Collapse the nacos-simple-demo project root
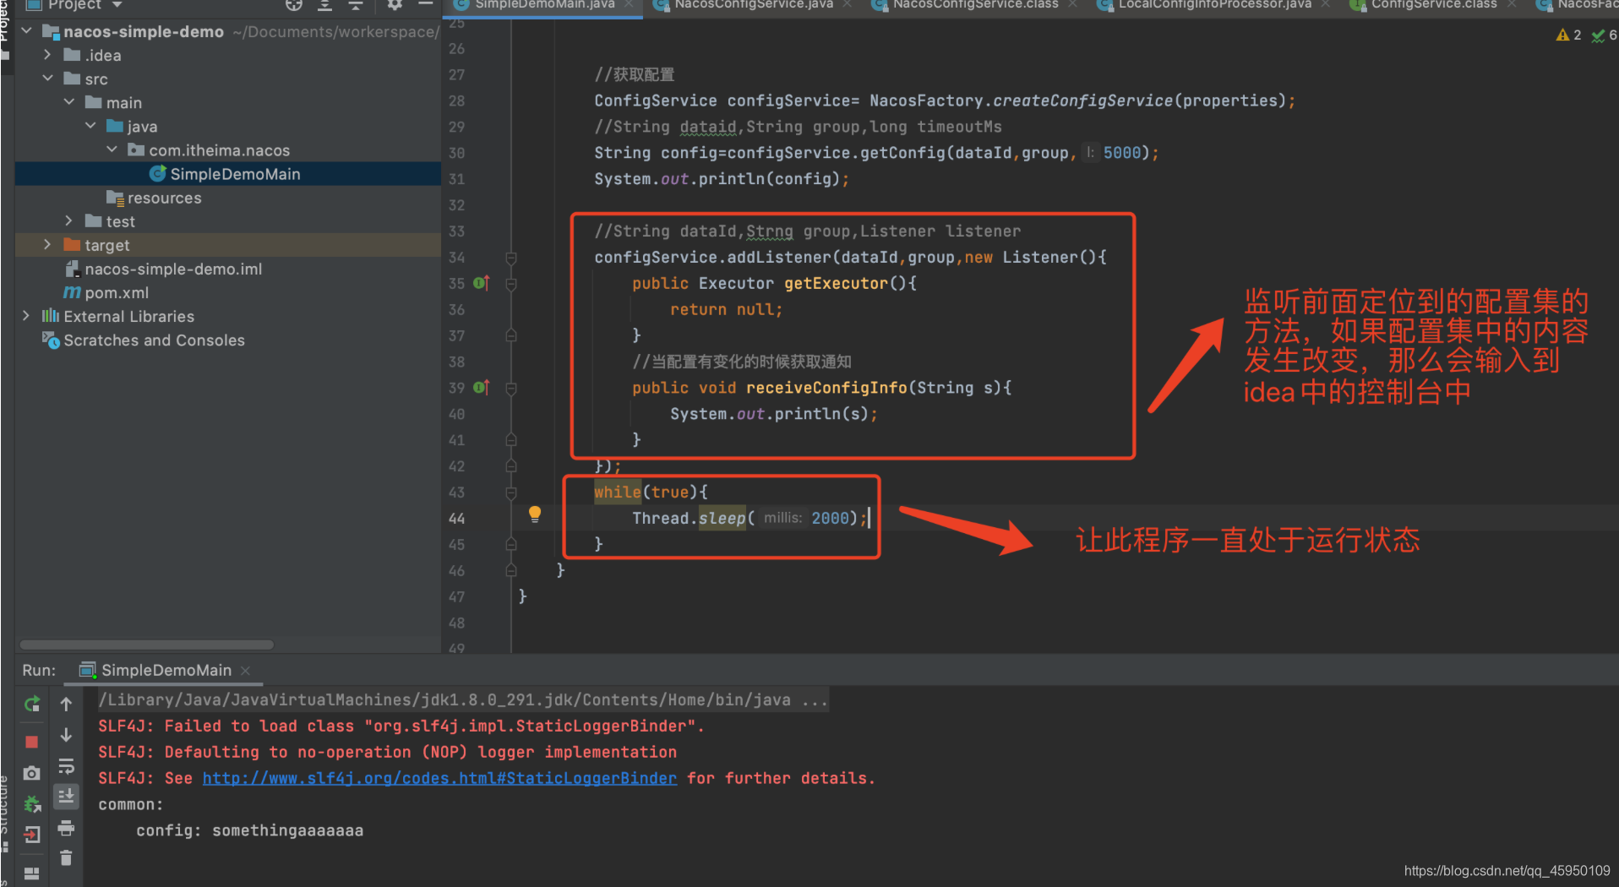1619x887 pixels. pyautogui.click(x=26, y=31)
